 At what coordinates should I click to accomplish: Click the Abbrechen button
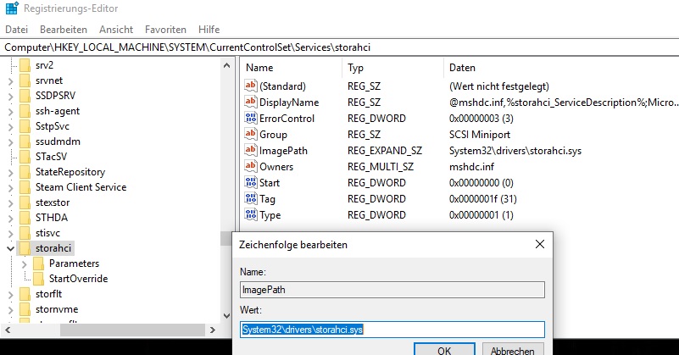[512, 349]
